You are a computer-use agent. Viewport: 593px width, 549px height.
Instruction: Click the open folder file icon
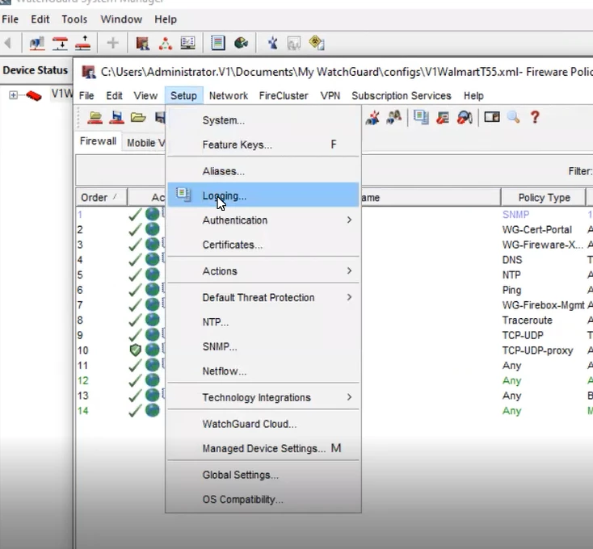click(138, 118)
